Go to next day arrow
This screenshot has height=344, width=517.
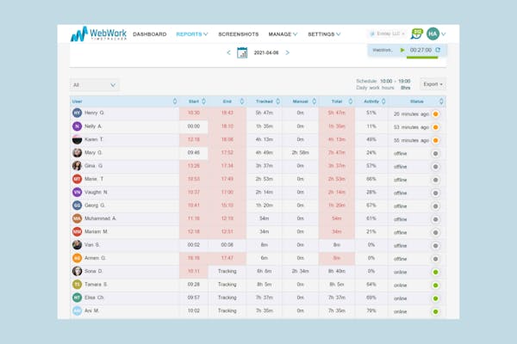[288, 52]
